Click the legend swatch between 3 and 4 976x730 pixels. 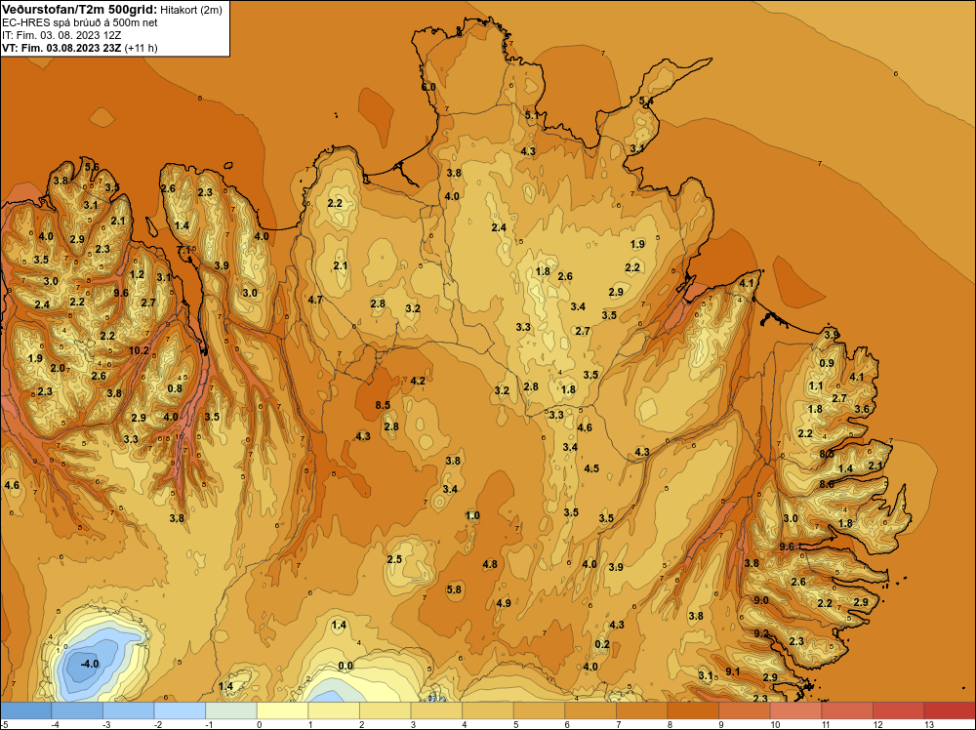(x=436, y=710)
